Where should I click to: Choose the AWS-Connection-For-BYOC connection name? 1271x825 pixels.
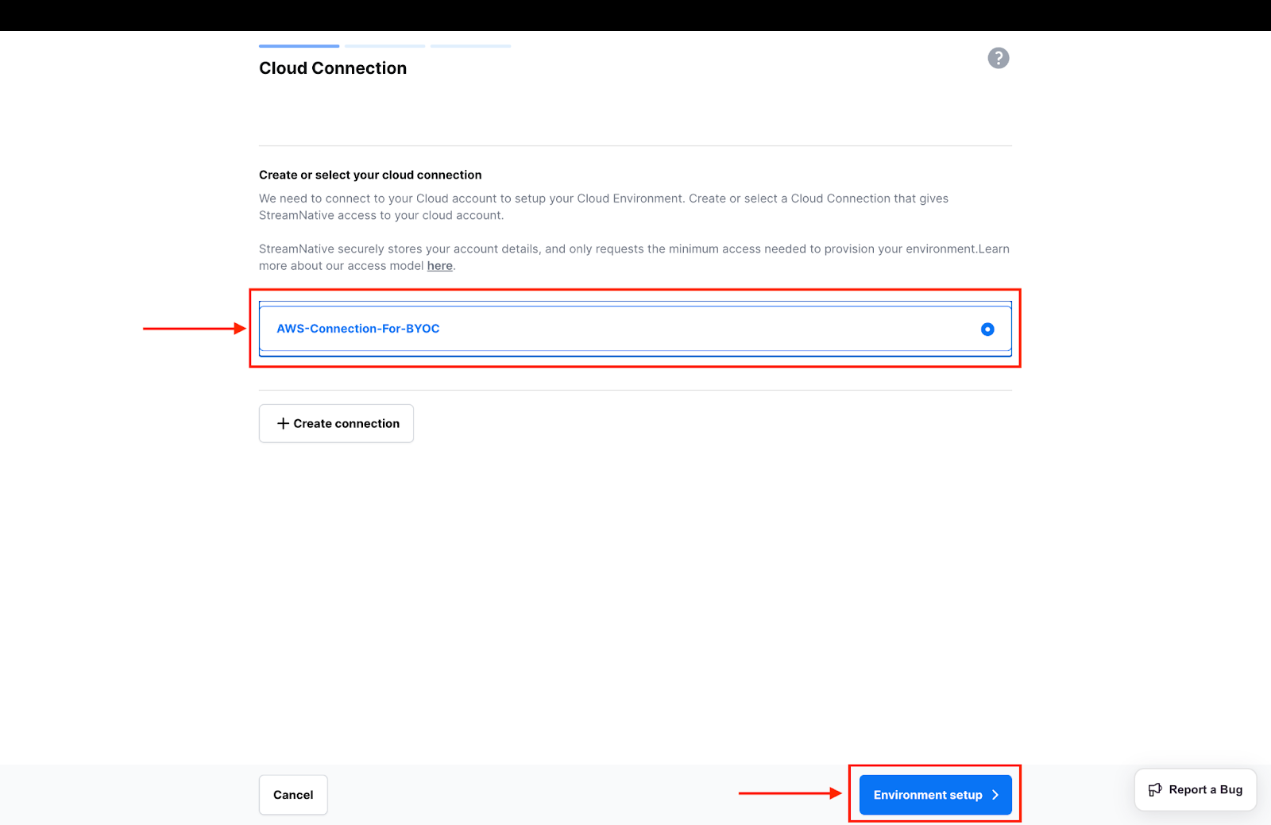[357, 329]
